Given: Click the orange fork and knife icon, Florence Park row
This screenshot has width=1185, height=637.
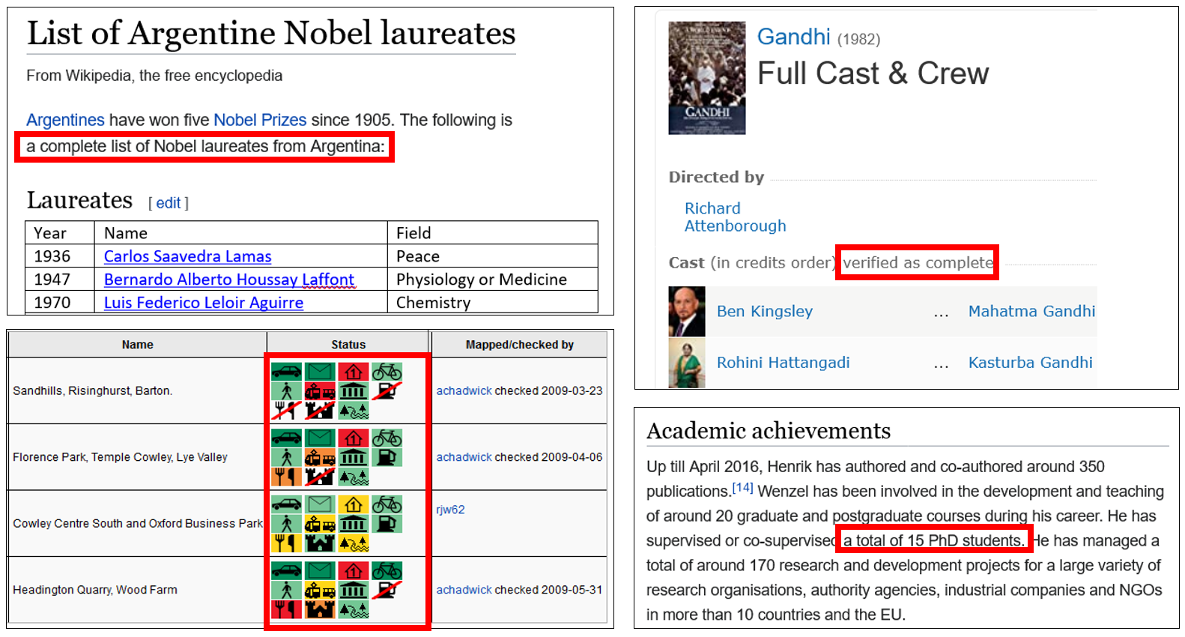Looking at the screenshot, I should click(287, 477).
